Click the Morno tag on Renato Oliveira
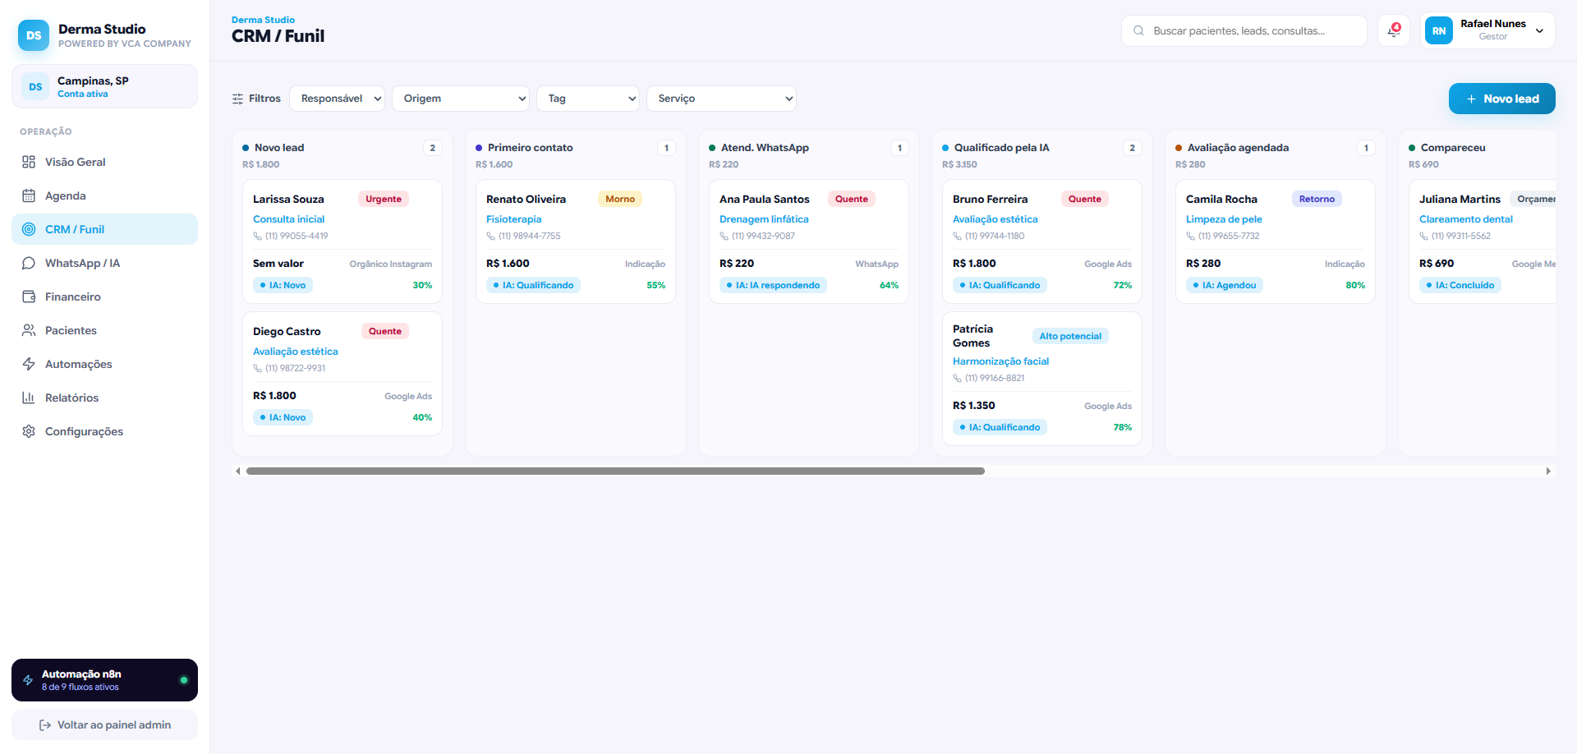 coord(620,199)
